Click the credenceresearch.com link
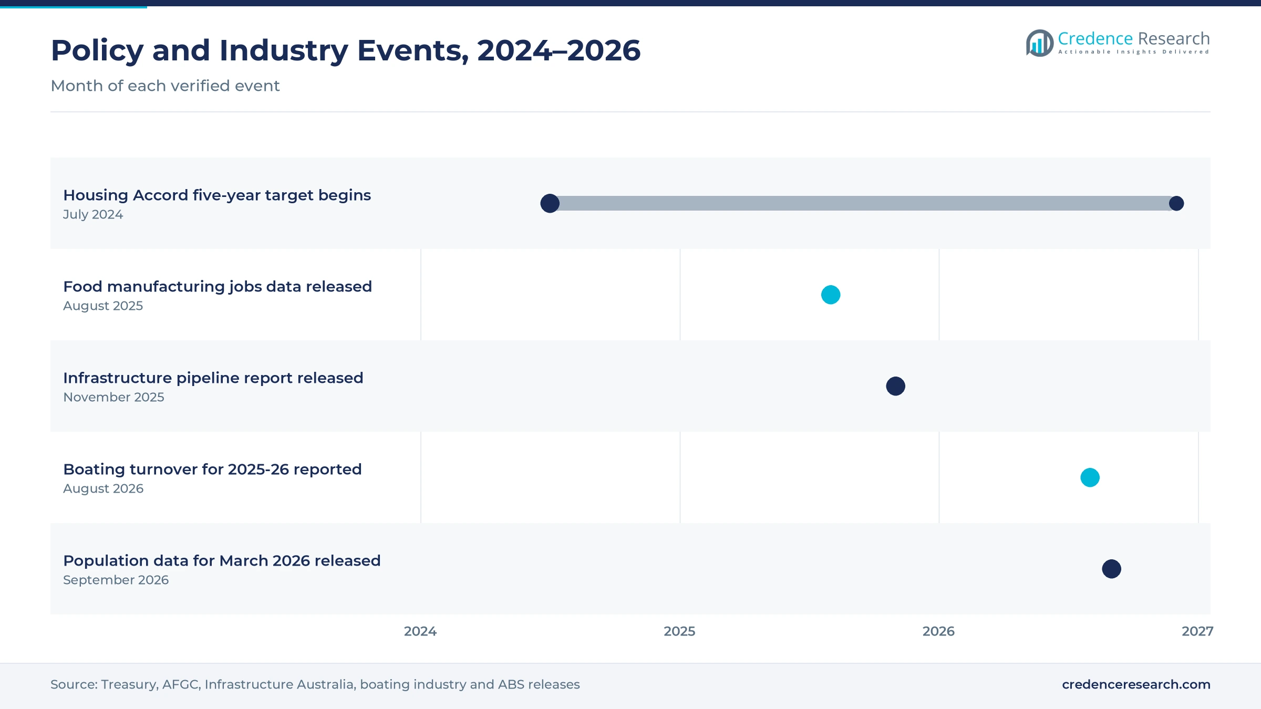The image size is (1261, 709). (x=1136, y=684)
